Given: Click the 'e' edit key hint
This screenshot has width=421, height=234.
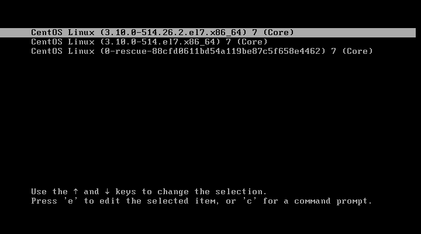Looking at the screenshot, I should [70, 201].
